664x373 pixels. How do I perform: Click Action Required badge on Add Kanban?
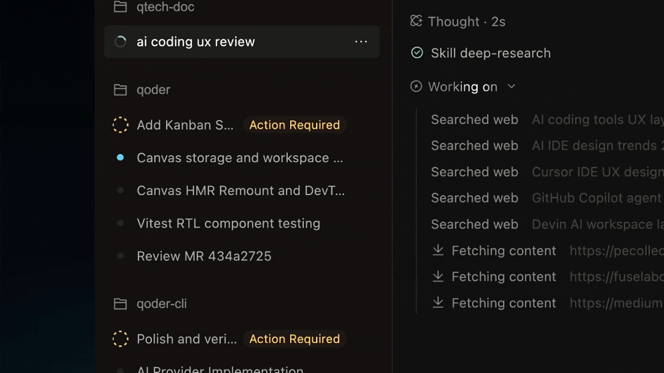[294, 125]
